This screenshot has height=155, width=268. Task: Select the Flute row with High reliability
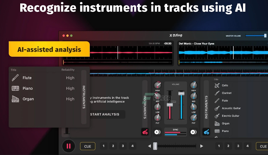(44, 78)
